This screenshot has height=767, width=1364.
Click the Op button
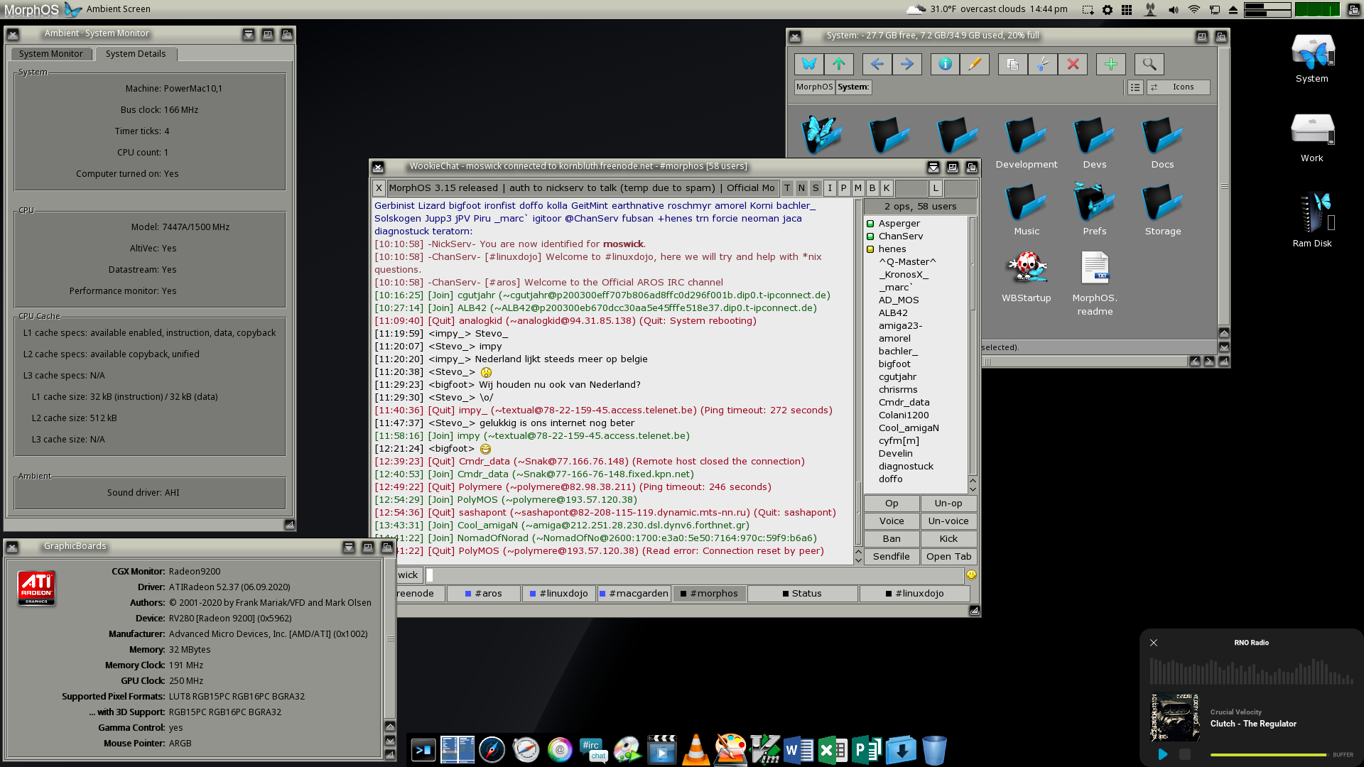[892, 504]
